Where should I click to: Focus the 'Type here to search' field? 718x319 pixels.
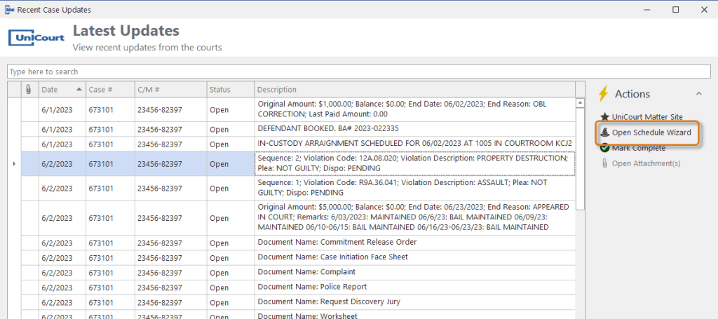coord(358,72)
